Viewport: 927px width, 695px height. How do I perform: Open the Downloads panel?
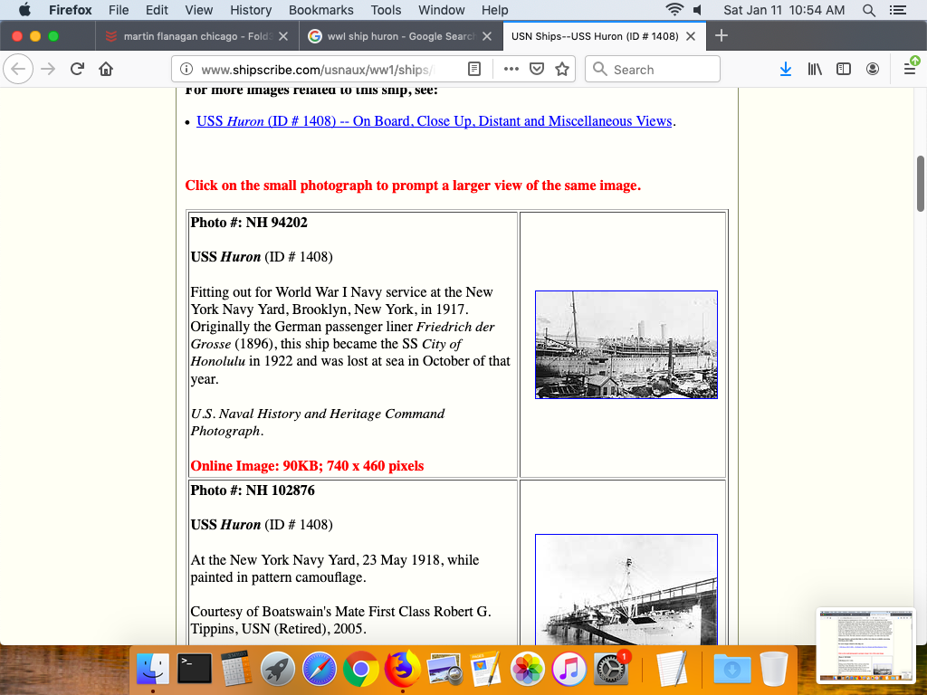click(x=786, y=70)
